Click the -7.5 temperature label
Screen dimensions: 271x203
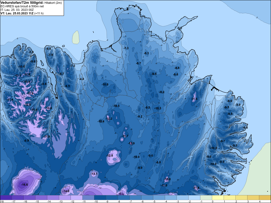(31, 52)
